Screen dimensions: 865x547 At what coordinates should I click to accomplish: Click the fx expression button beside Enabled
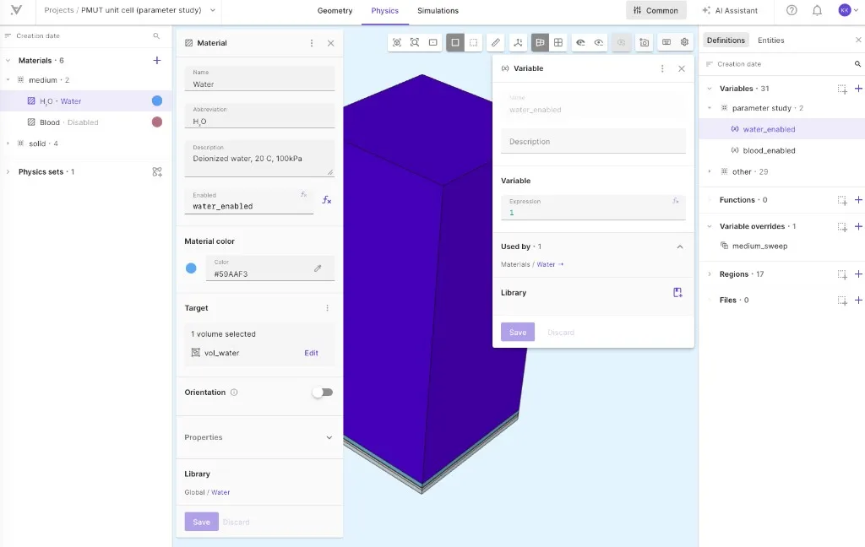(x=327, y=200)
